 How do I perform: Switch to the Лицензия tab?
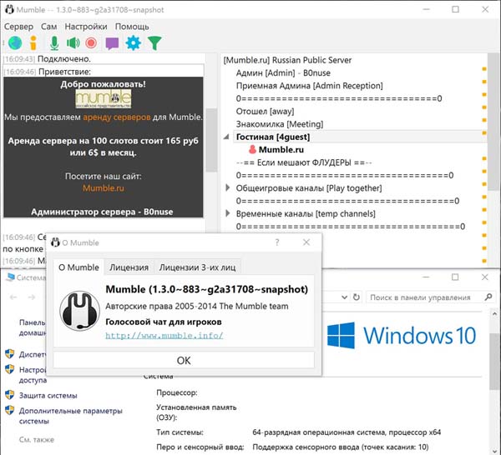pos(129,267)
